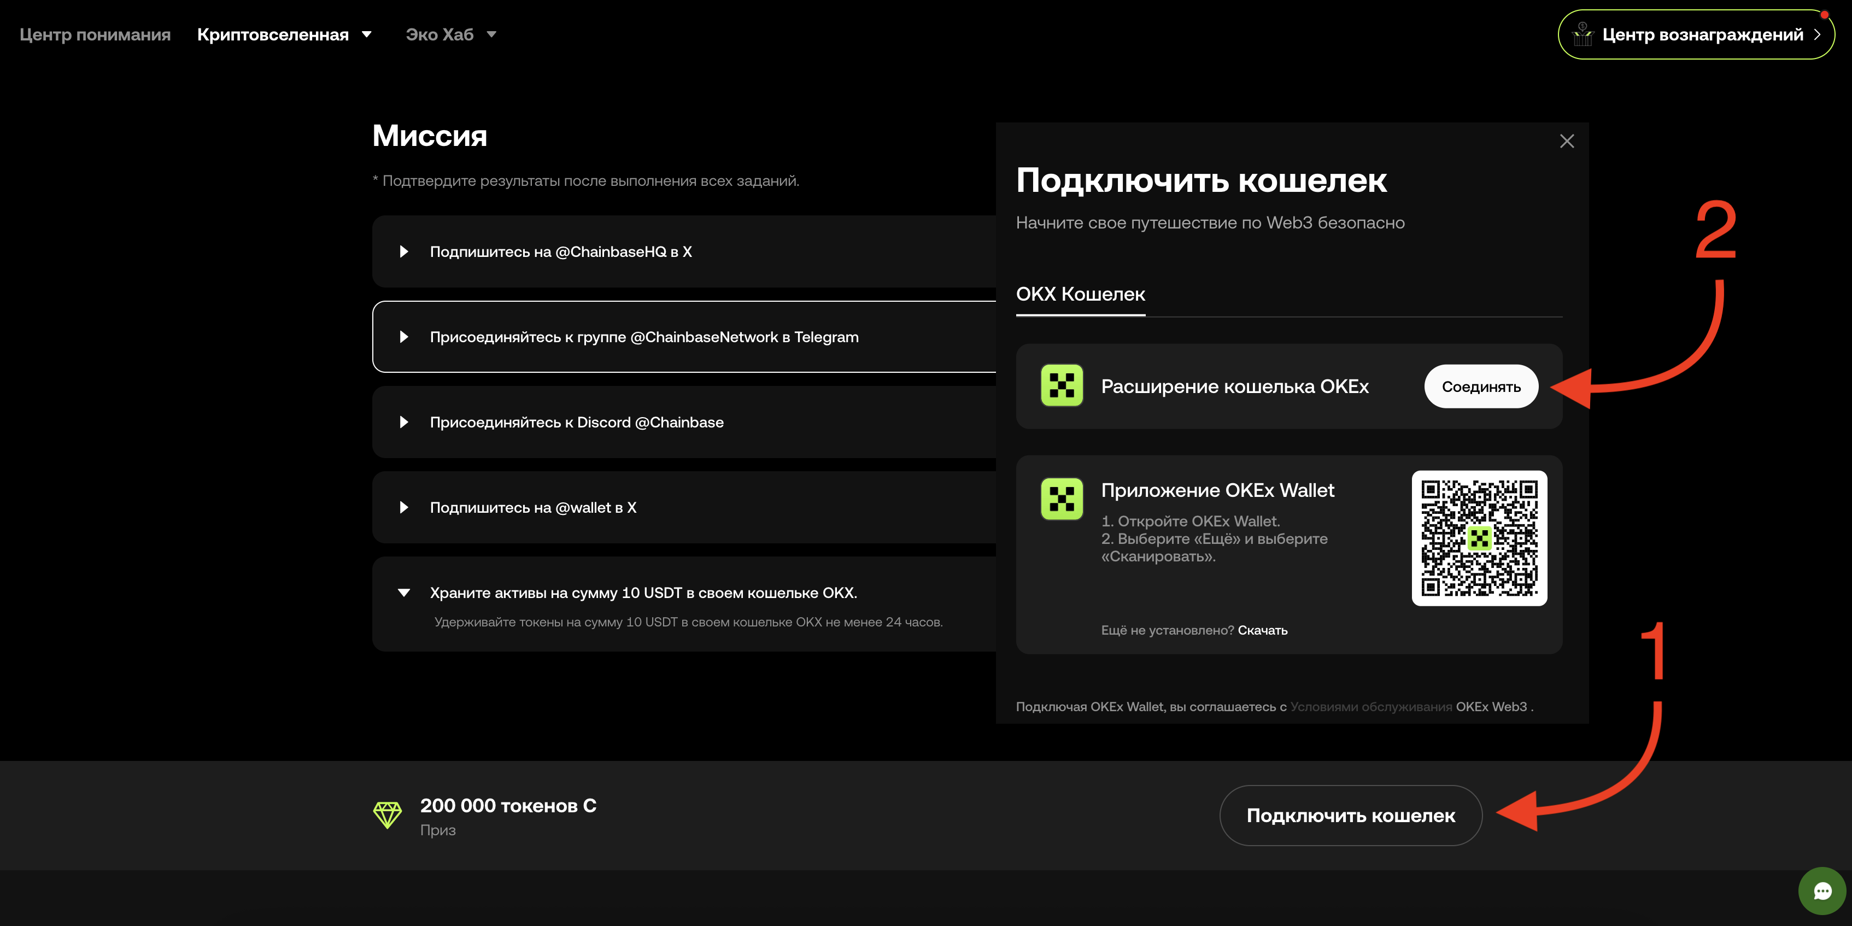Click the green diamond prize icon
The image size is (1852, 926).
tap(388, 815)
